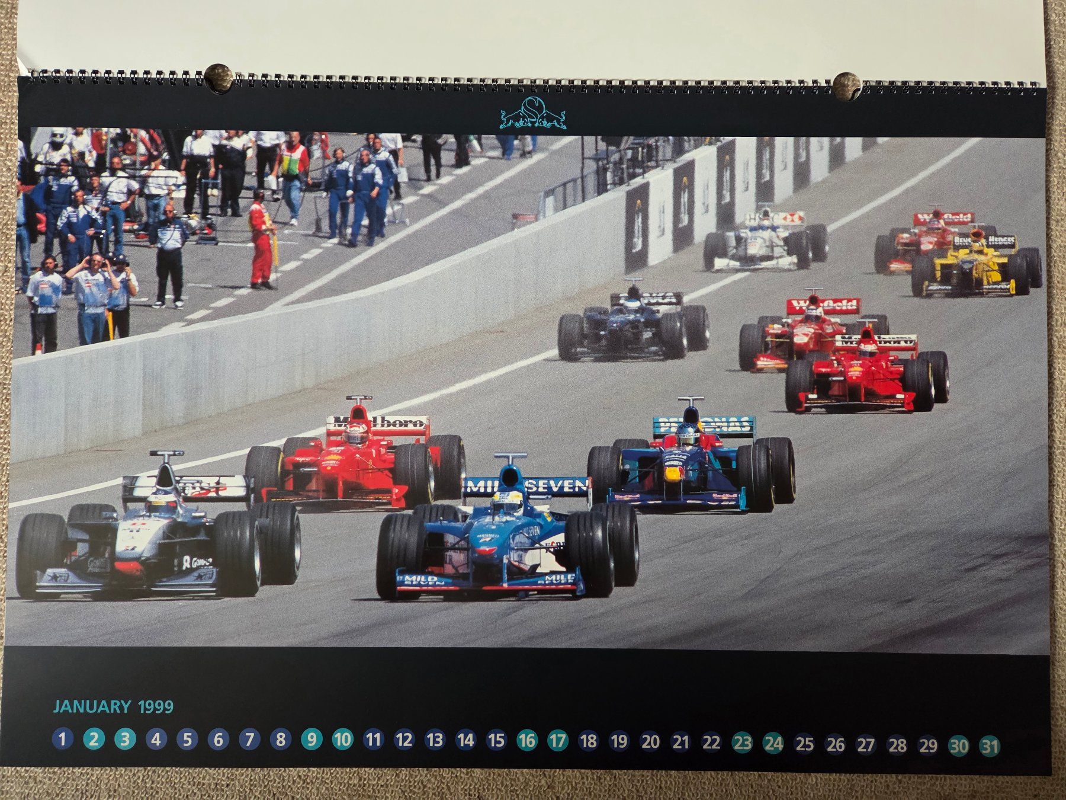Image resolution: width=1066 pixels, height=800 pixels.
Task: Select date 17 on the calendar
Action: [x=557, y=740]
